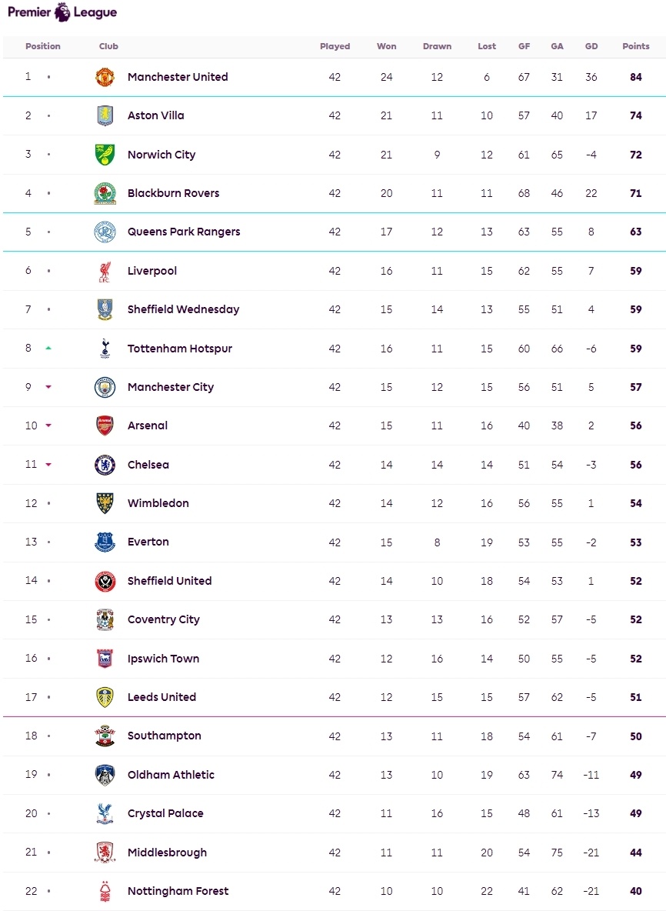Open the Sheffield Wednesday club link
666x911 pixels.
[x=184, y=309]
